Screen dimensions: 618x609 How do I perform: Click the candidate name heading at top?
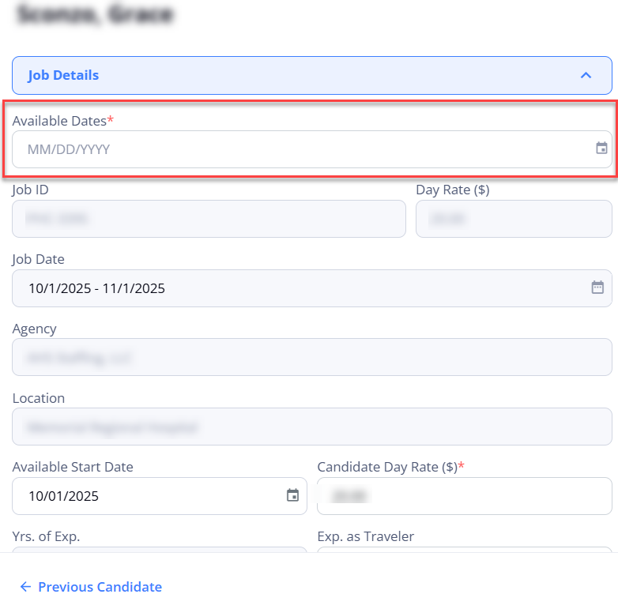tap(95, 14)
